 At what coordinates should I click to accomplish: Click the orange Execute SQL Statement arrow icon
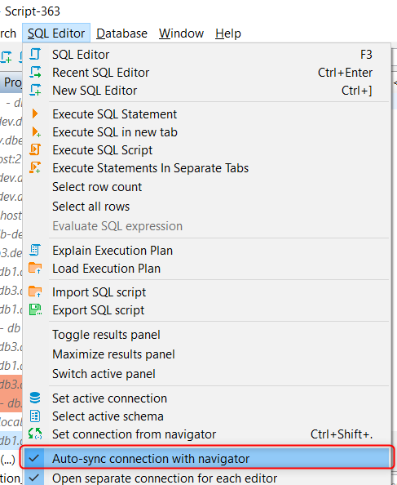tap(35, 113)
